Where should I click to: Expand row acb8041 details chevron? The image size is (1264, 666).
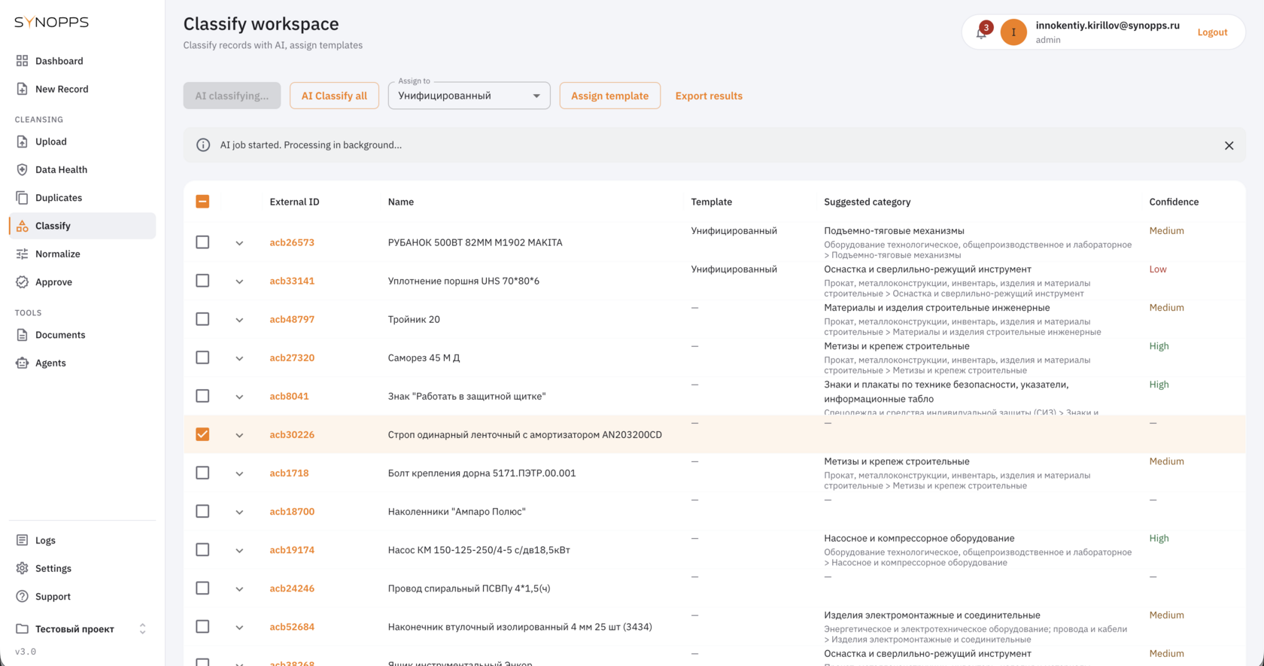tap(239, 397)
